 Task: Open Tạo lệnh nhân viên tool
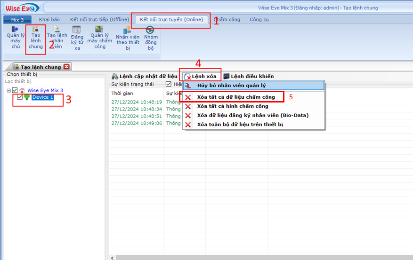pyautogui.click(x=57, y=37)
